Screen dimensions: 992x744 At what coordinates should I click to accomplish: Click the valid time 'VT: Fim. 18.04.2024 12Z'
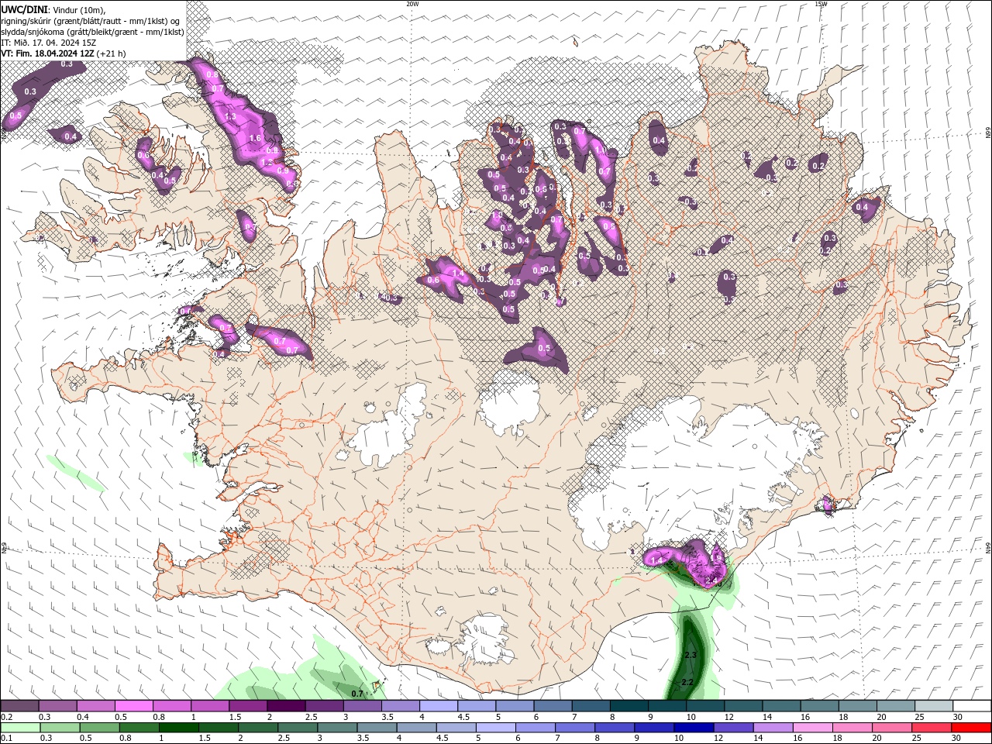point(48,53)
